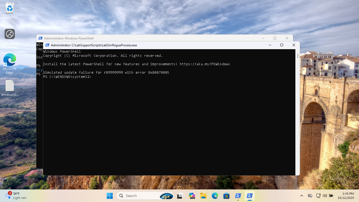Click the PowerShell window's vertical scrollbar
359x202 pixels.
298,56
